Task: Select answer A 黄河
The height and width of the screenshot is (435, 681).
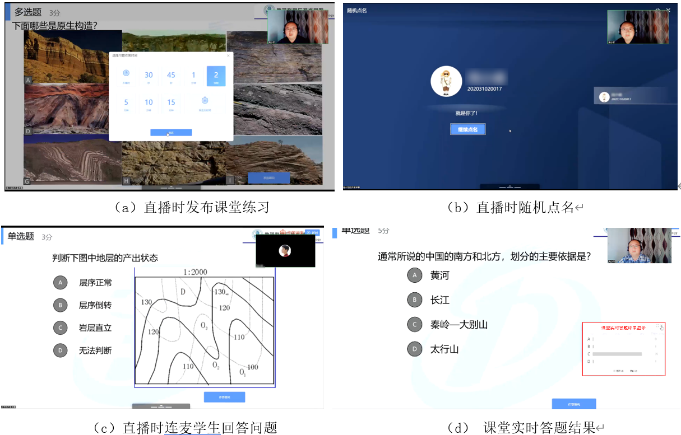Action: (x=414, y=275)
